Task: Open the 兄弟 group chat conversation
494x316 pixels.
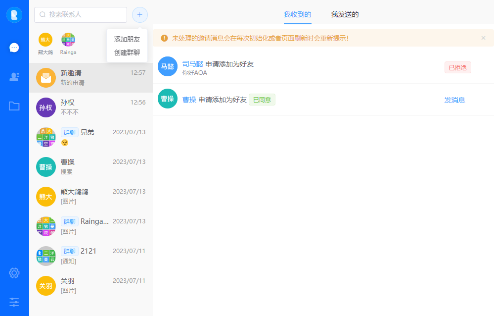Action: 90,137
